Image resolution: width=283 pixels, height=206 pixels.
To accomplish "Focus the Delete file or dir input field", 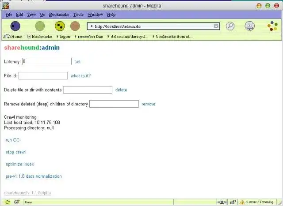I will click(88, 90).
